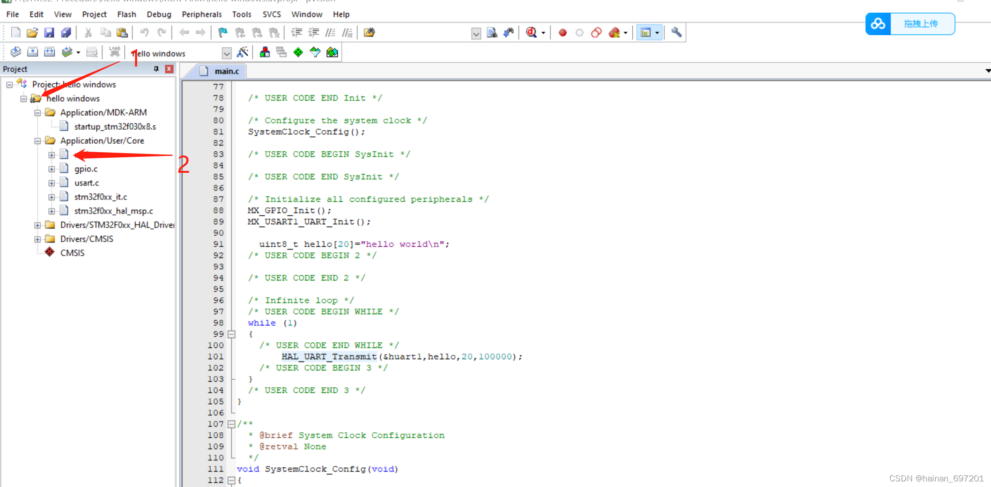Open the Configuration wrench icon
Viewport: 991px width, 487px height.
[x=676, y=32]
